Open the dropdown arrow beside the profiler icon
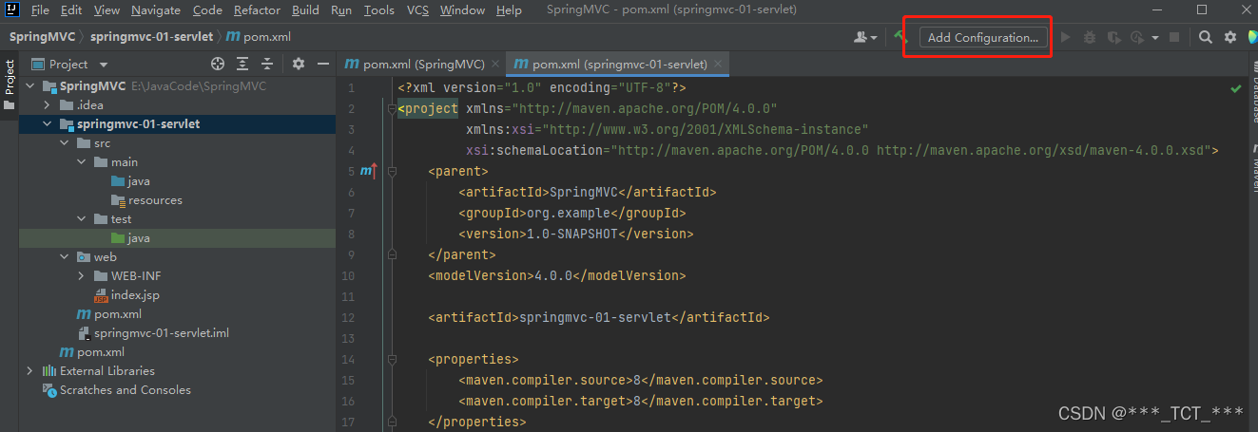 pos(1154,37)
